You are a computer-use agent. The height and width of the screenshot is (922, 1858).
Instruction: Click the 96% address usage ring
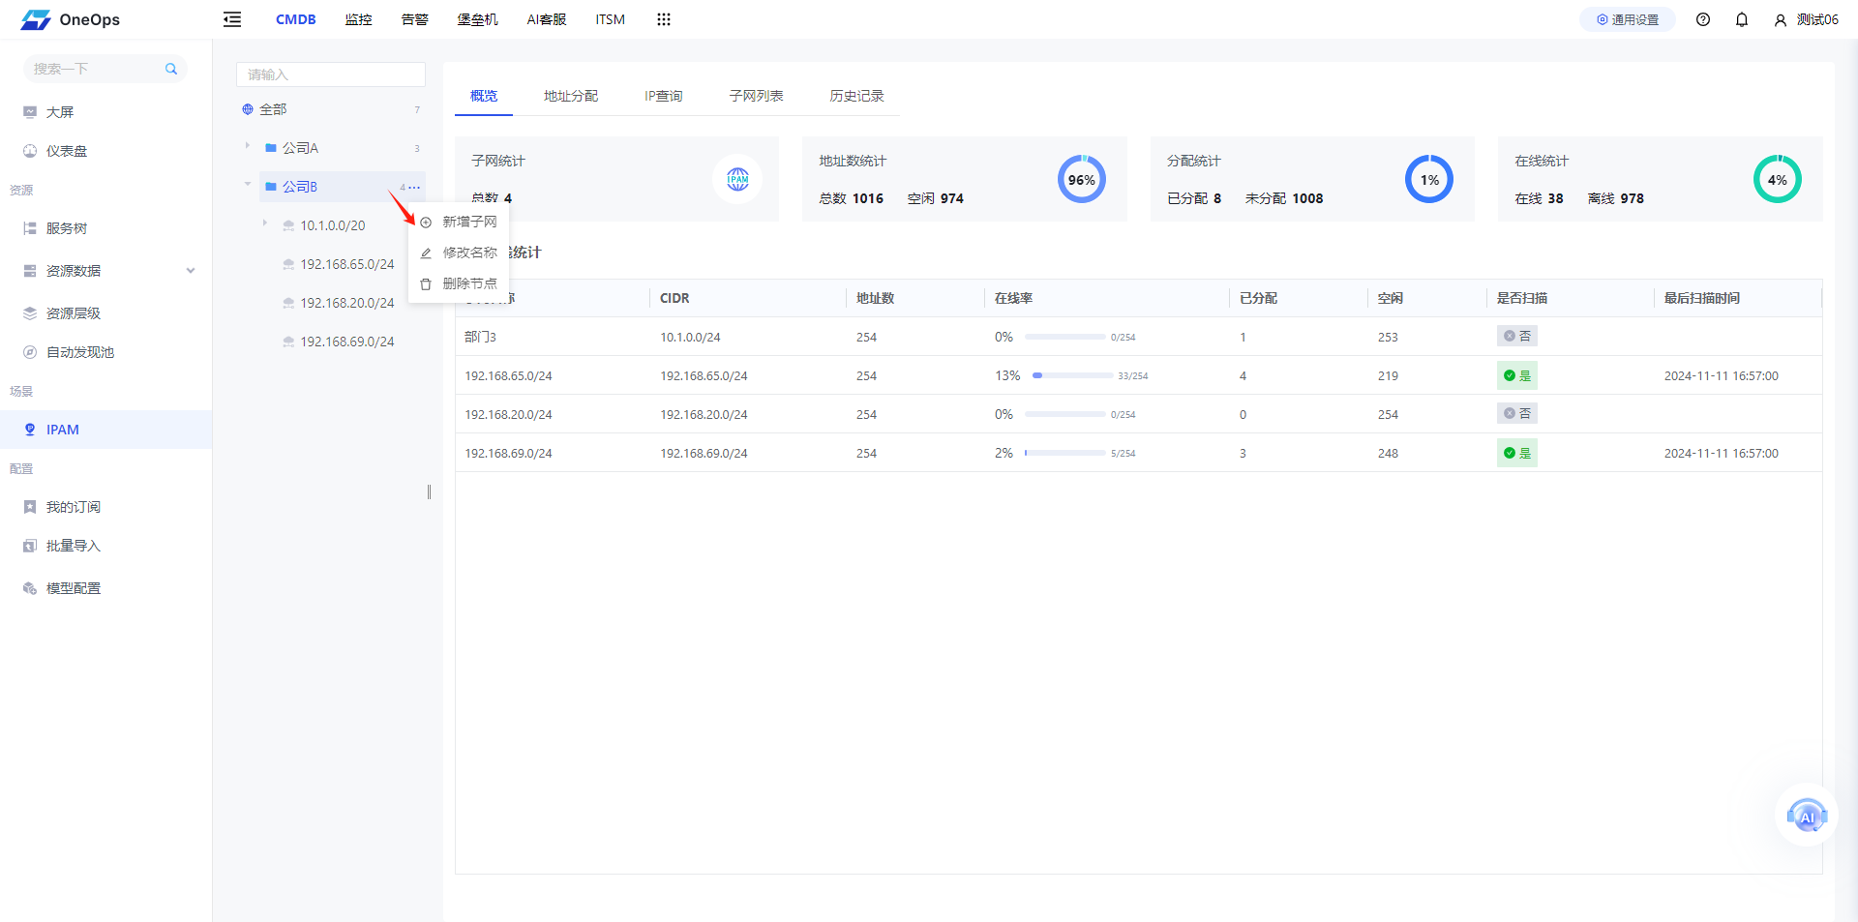click(1082, 179)
